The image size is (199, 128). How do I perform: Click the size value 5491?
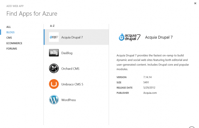pos(146,82)
